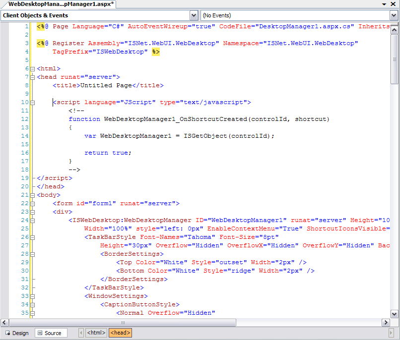400x340 pixels.
Task: Close the document with the X icon
Action: coord(394,4)
